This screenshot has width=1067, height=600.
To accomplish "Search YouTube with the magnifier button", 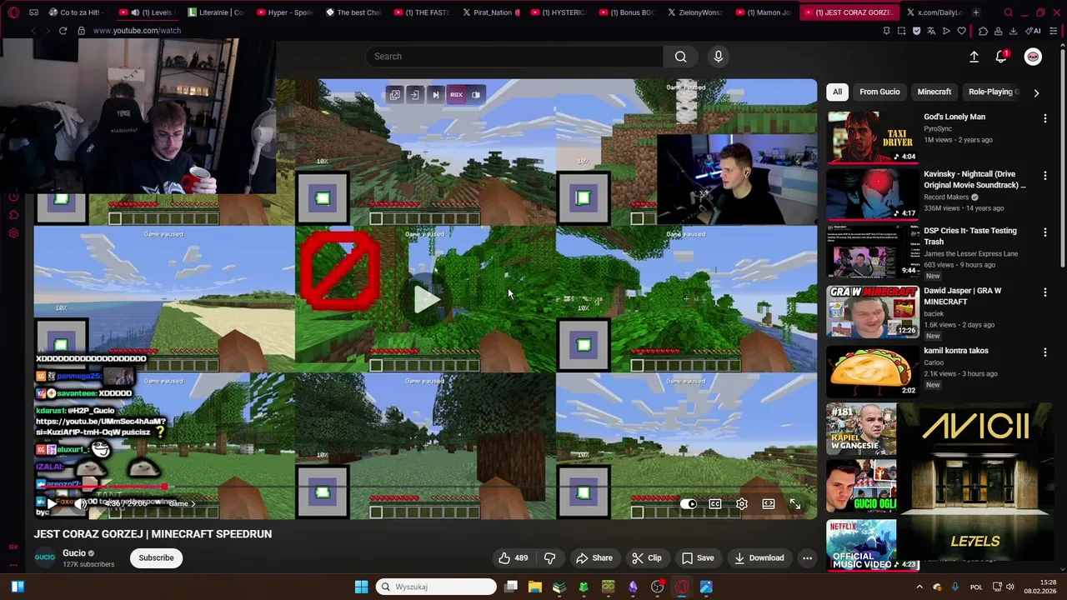I will (x=680, y=57).
